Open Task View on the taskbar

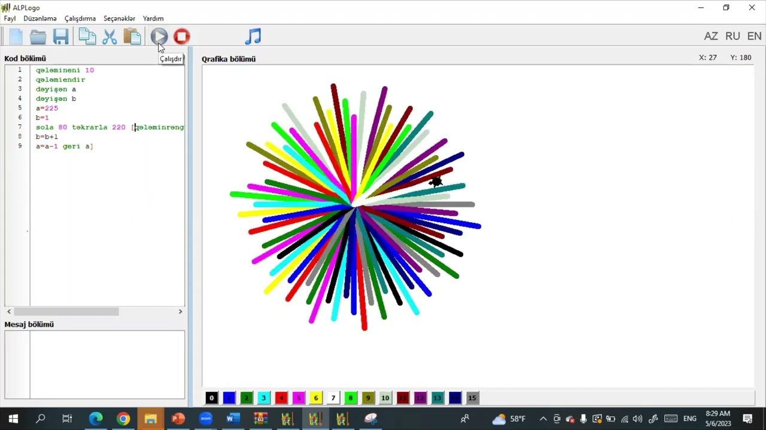point(67,419)
